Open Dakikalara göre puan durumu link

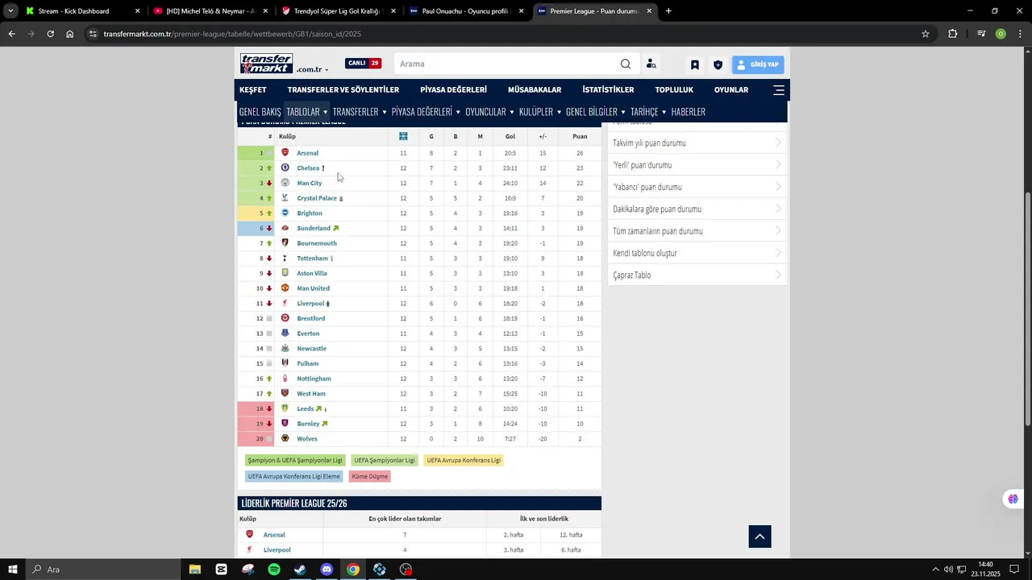pos(697,209)
